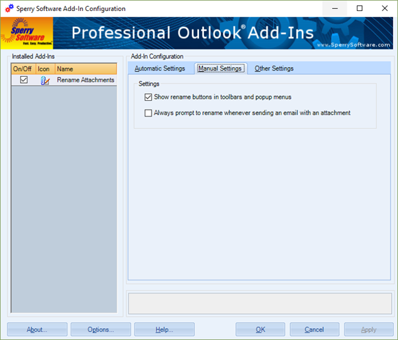Click the Rename Attachments paperclip icon
This screenshot has height=340, width=398.
pyautogui.click(x=45, y=80)
